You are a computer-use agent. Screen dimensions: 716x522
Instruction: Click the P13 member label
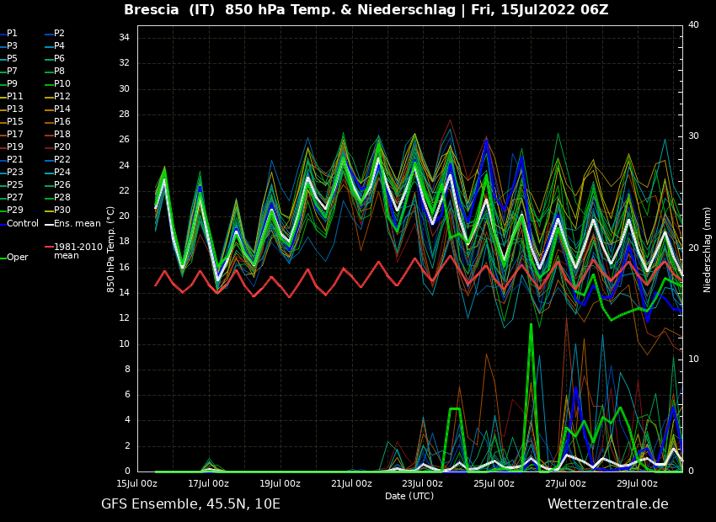[14, 109]
